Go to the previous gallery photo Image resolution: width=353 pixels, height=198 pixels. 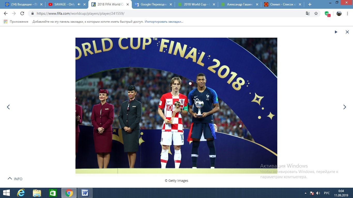[x=8, y=107]
